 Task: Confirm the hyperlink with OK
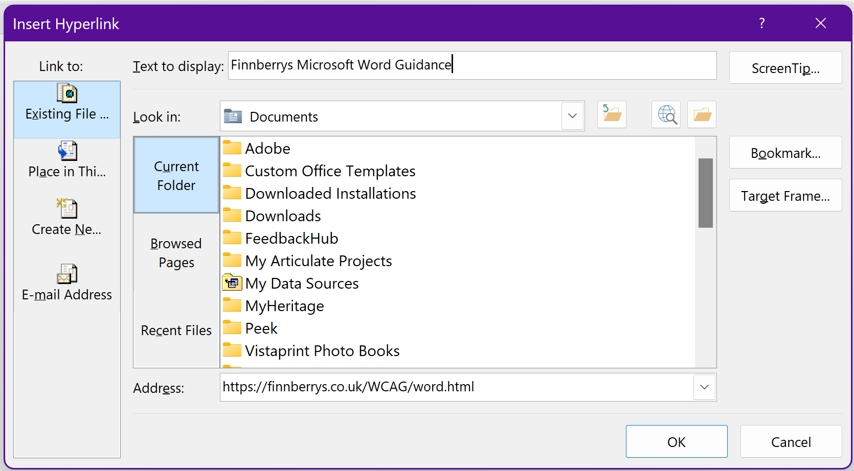(x=677, y=442)
